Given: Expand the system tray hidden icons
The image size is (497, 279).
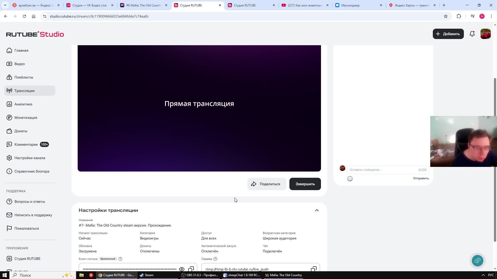Looking at the screenshot, I should 483,275.
